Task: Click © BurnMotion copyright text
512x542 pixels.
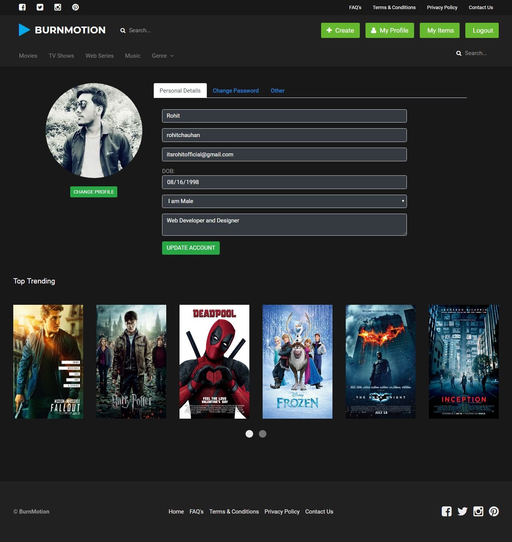Action: coord(32,512)
